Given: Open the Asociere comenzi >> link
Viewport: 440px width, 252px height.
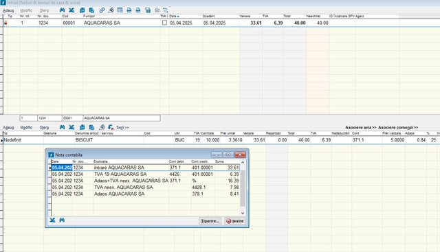Looking at the screenshot, I should (x=398, y=128).
